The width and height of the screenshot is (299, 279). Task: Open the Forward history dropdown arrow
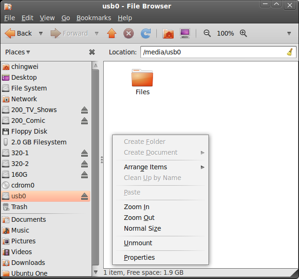click(97, 33)
